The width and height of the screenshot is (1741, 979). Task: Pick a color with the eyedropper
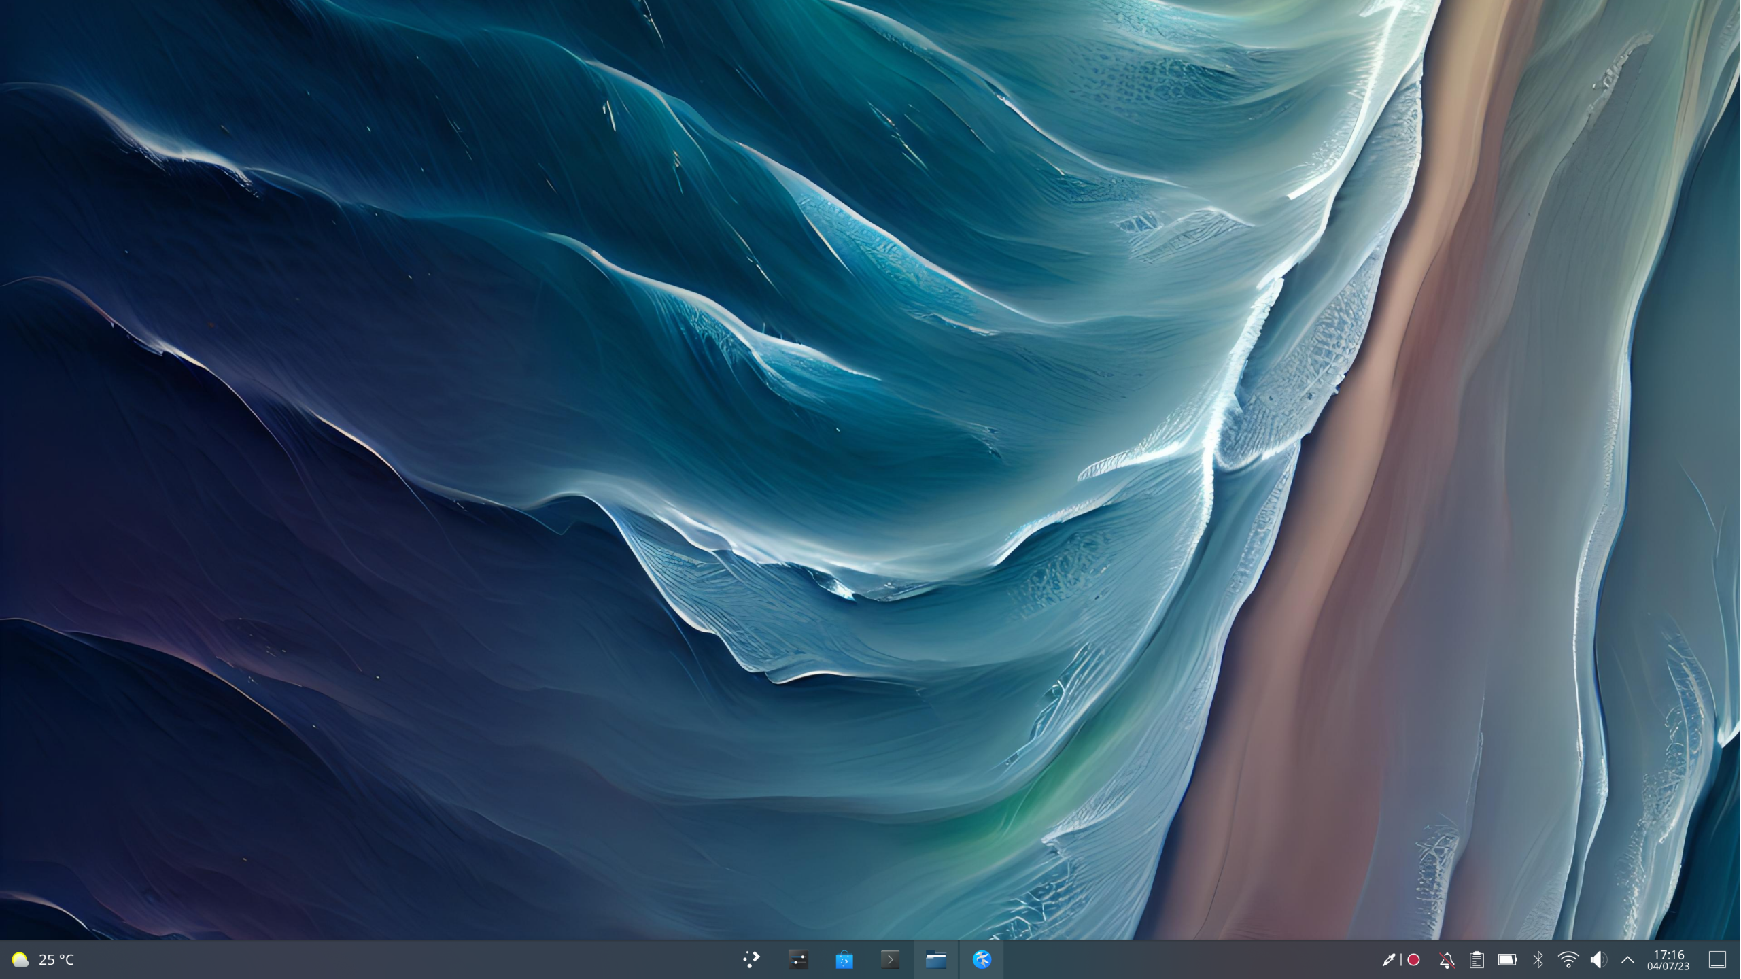pyautogui.click(x=1389, y=959)
